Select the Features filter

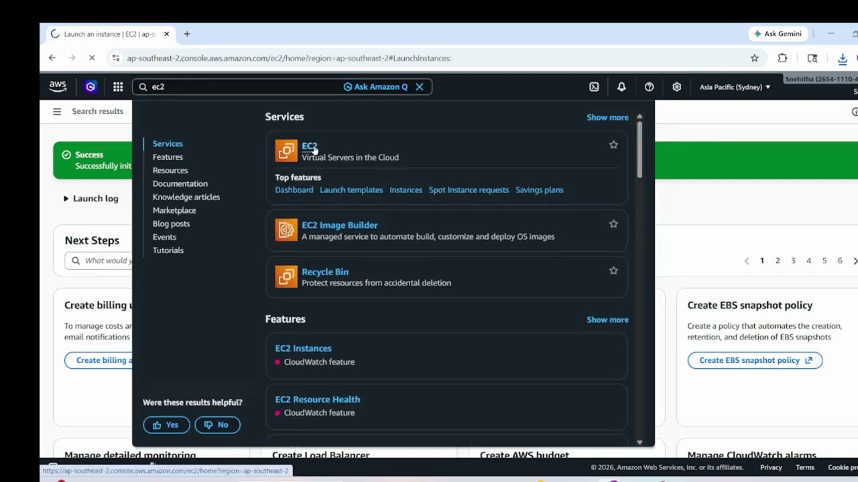(168, 157)
